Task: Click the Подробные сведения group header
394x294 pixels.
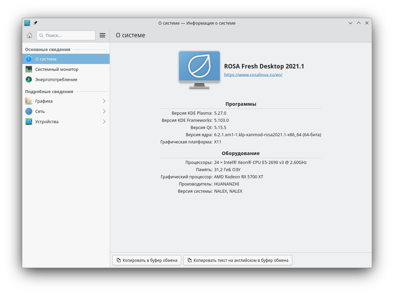Action: 49,92
